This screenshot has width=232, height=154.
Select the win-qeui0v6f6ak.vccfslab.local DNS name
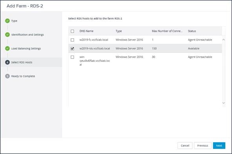coord(95,61)
